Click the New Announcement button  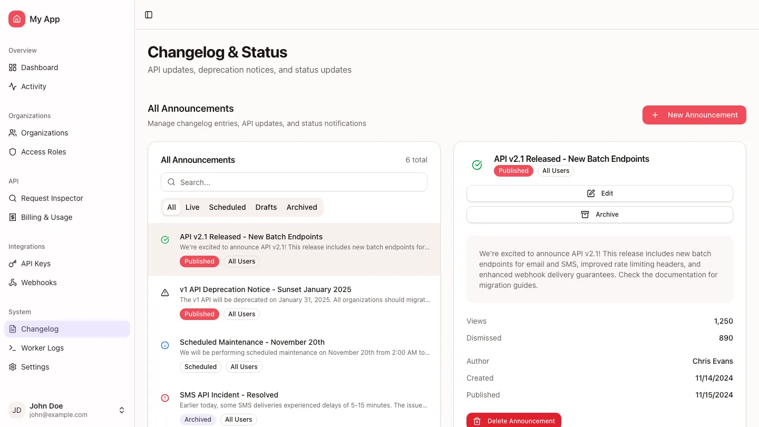point(694,115)
